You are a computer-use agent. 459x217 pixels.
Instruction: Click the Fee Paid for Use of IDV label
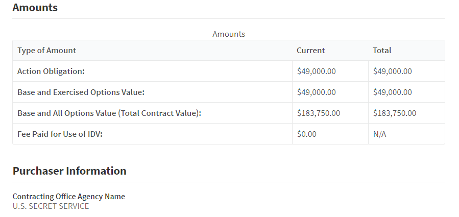(60, 134)
